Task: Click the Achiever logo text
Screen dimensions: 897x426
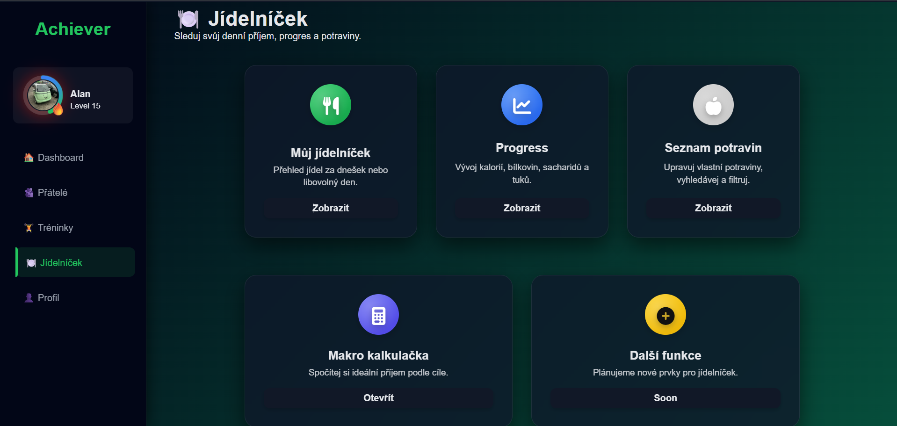Action: pyautogui.click(x=73, y=29)
